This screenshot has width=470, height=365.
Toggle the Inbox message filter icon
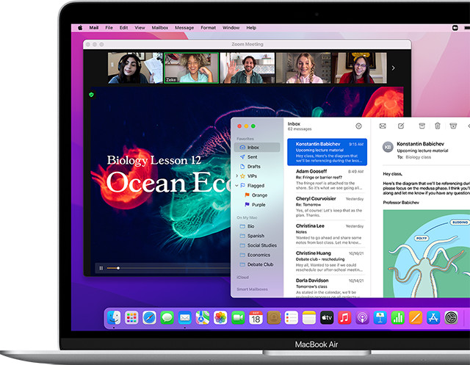(358, 126)
